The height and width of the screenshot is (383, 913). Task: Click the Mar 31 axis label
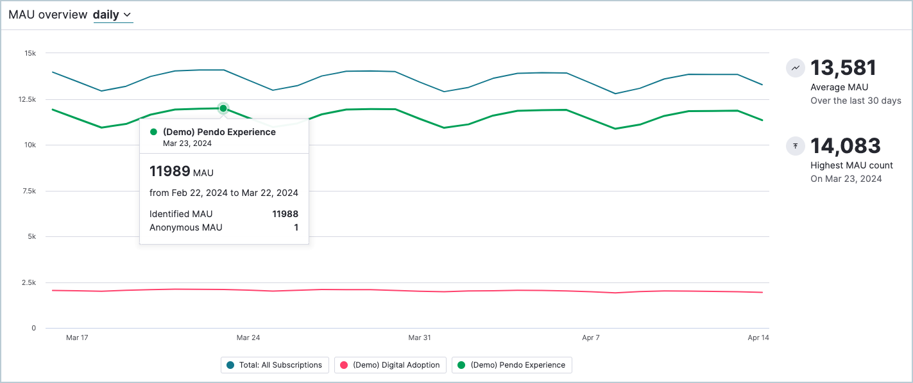[x=420, y=338]
